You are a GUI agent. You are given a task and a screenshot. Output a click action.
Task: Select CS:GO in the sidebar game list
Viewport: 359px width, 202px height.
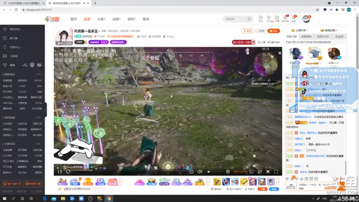click(x=22, y=91)
